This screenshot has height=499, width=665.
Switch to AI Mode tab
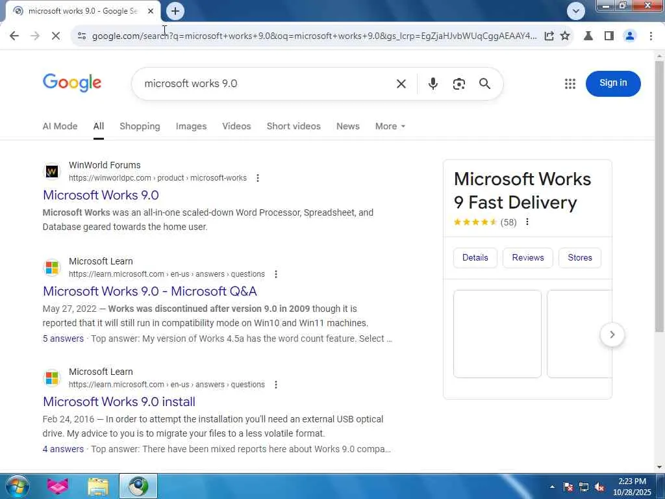pos(60,126)
